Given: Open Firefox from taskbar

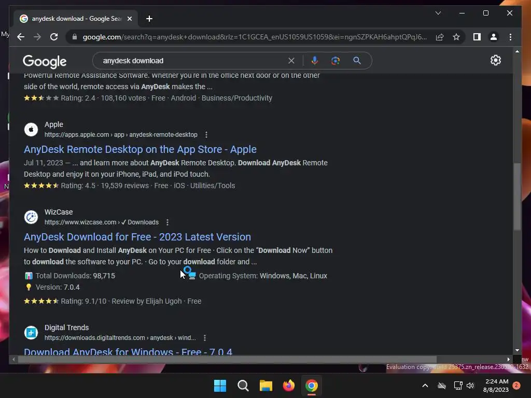Looking at the screenshot, I should pyautogui.click(x=288, y=386).
